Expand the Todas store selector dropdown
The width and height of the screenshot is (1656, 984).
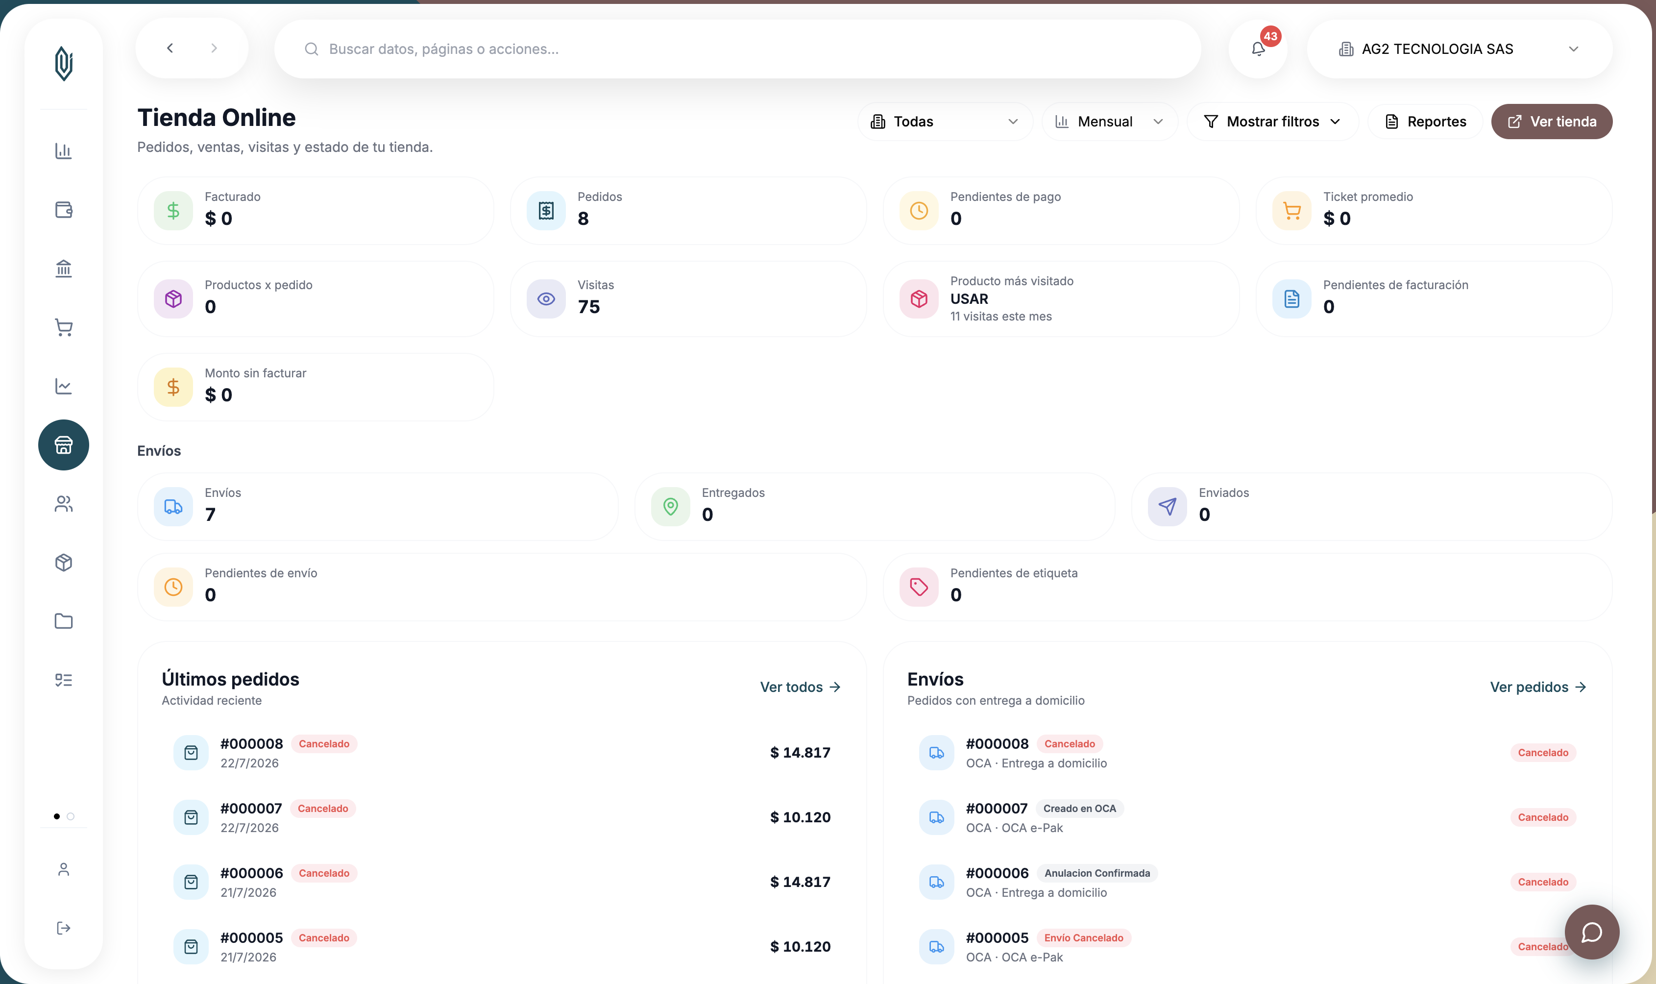click(945, 122)
